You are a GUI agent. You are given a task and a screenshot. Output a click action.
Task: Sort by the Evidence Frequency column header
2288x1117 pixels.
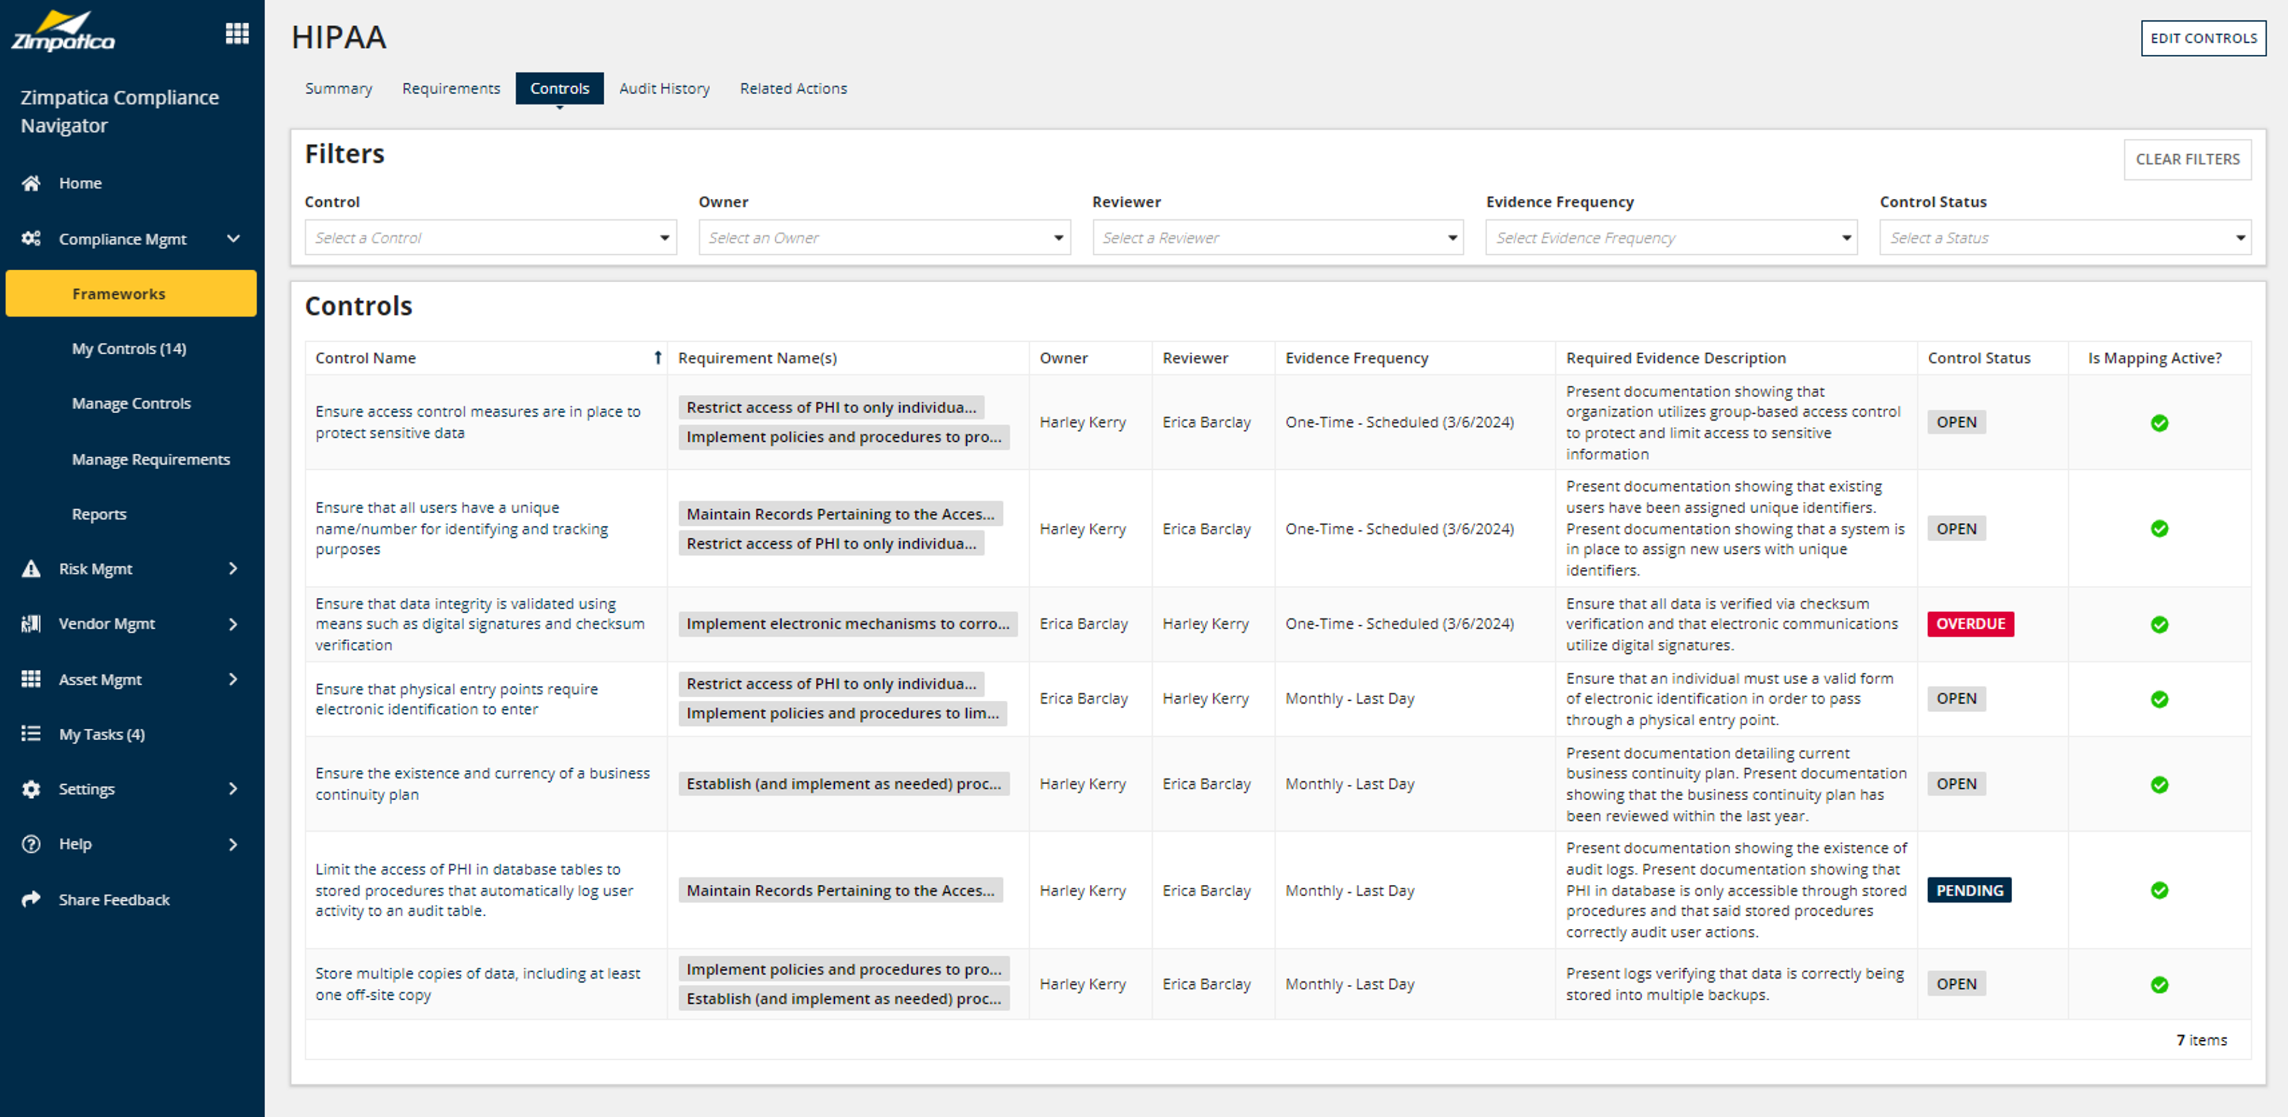tap(1356, 358)
